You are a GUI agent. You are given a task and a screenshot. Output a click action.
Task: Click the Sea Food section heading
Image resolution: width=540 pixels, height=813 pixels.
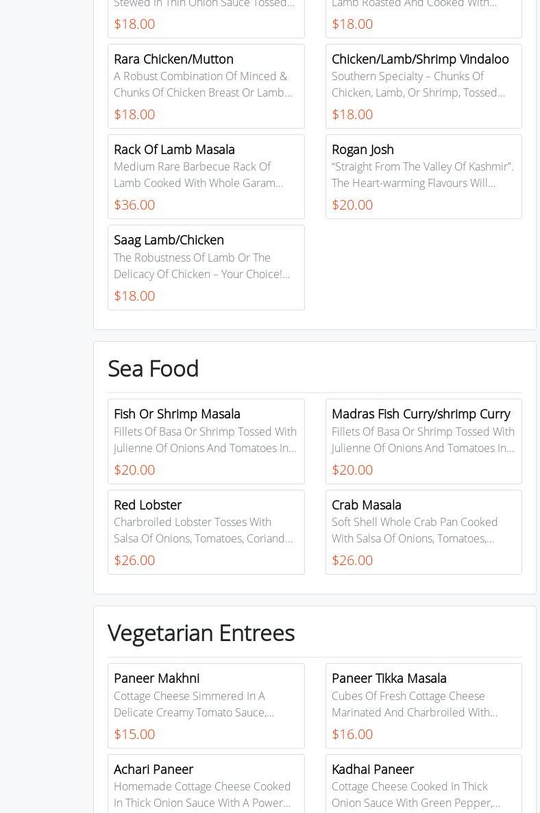154,368
